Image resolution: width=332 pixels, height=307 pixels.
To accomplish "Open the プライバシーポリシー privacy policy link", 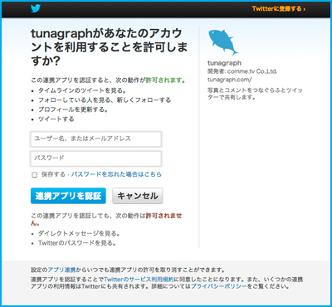I will [x=218, y=286].
